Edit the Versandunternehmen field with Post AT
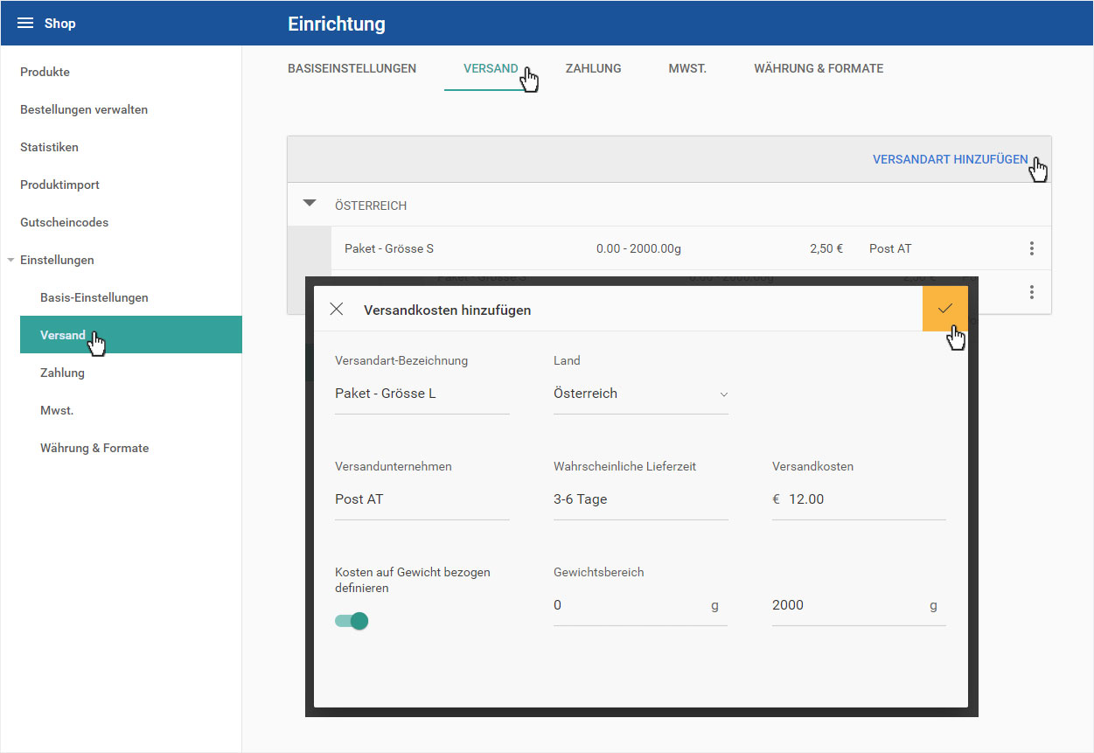Image resolution: width=1094 pixels, height=753 pixels. click(x=422, y=499)
